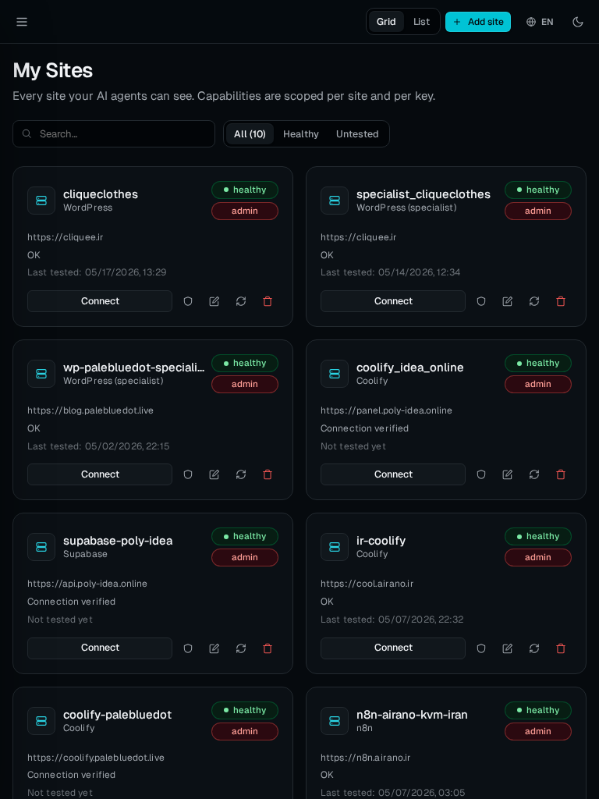The width and height of the screenshot is (599, 799).
Task: Open the EN language selector
Action: coord(540,22)
